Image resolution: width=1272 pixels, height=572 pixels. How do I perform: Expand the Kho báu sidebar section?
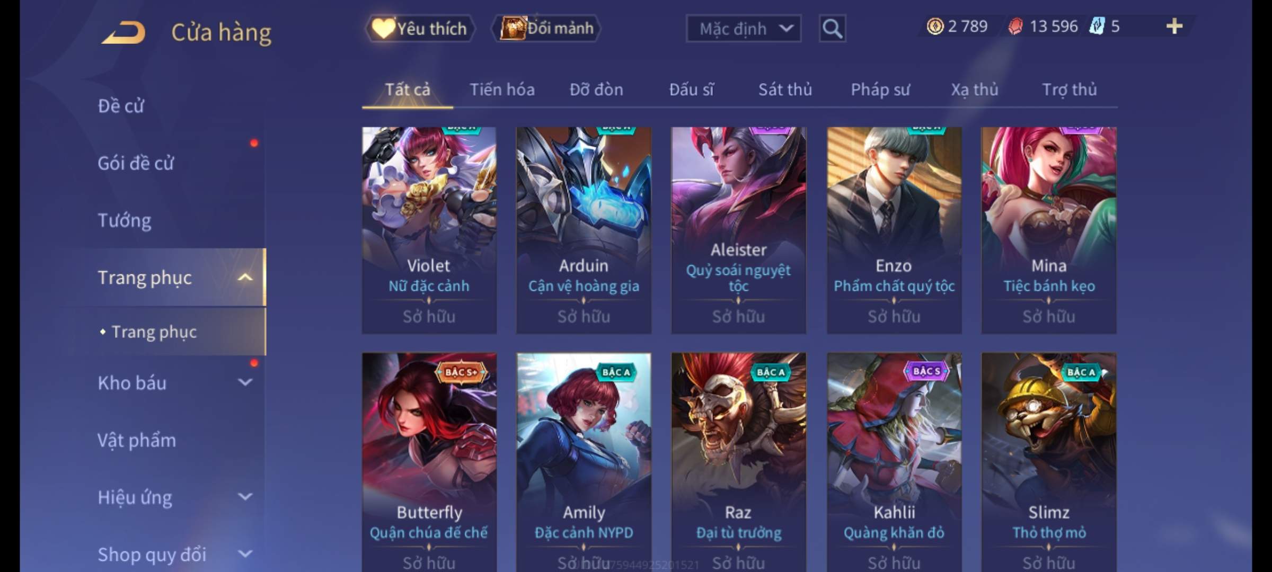click(245, 382)
